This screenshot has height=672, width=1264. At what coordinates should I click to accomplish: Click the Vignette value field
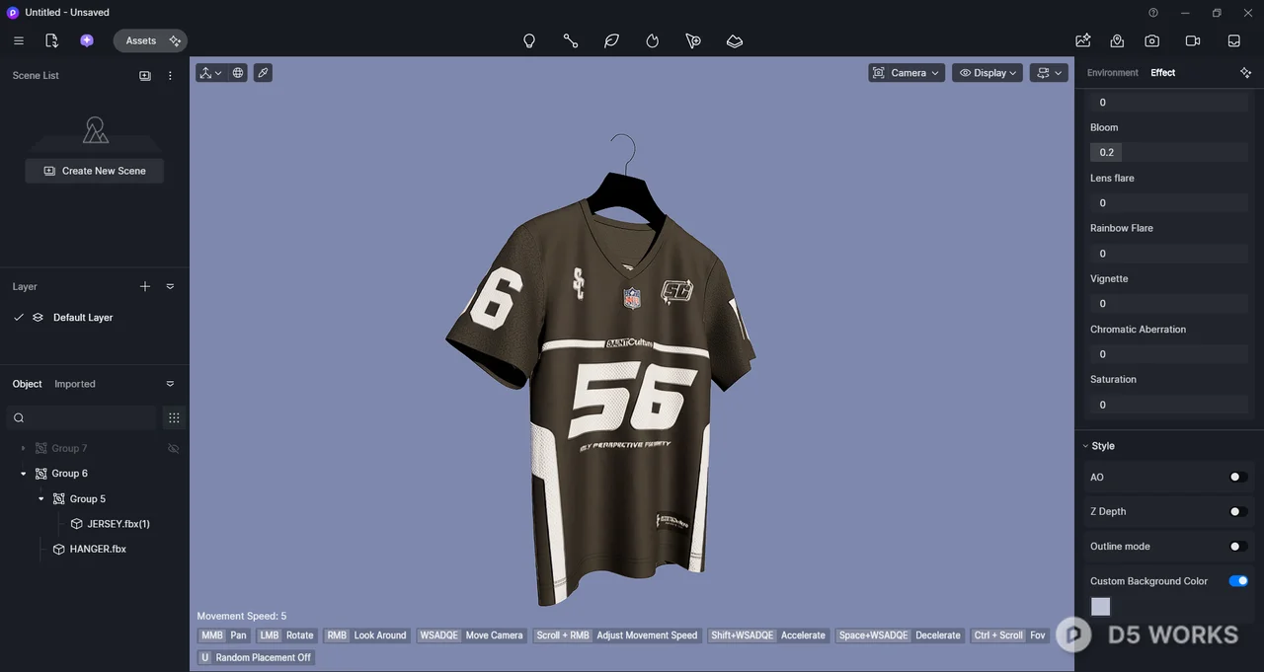click(x=1169, y=304)
